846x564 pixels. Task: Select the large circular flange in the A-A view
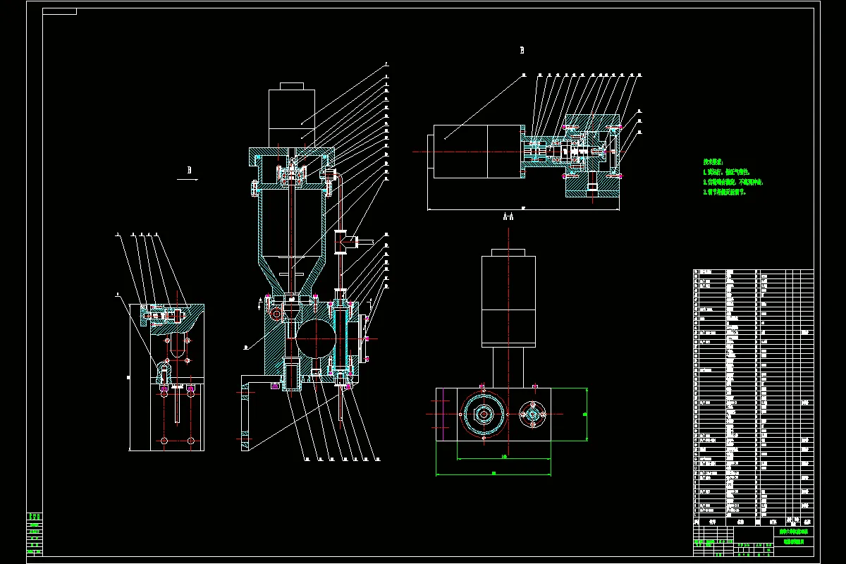pos(484,414)
